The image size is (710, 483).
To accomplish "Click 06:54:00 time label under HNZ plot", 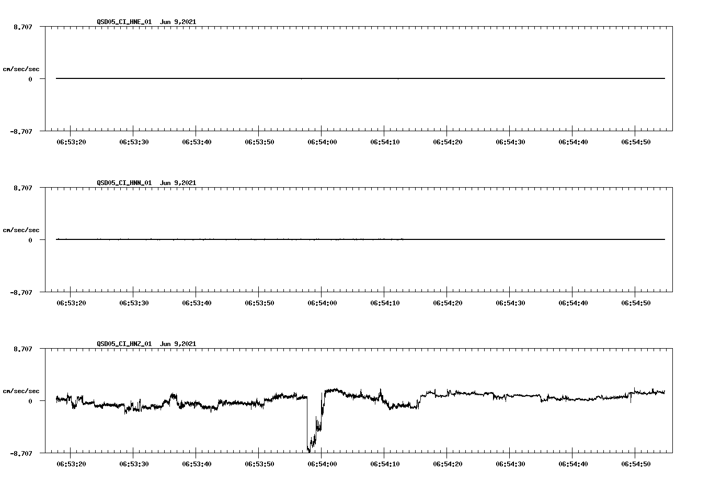I will (322, 464).
